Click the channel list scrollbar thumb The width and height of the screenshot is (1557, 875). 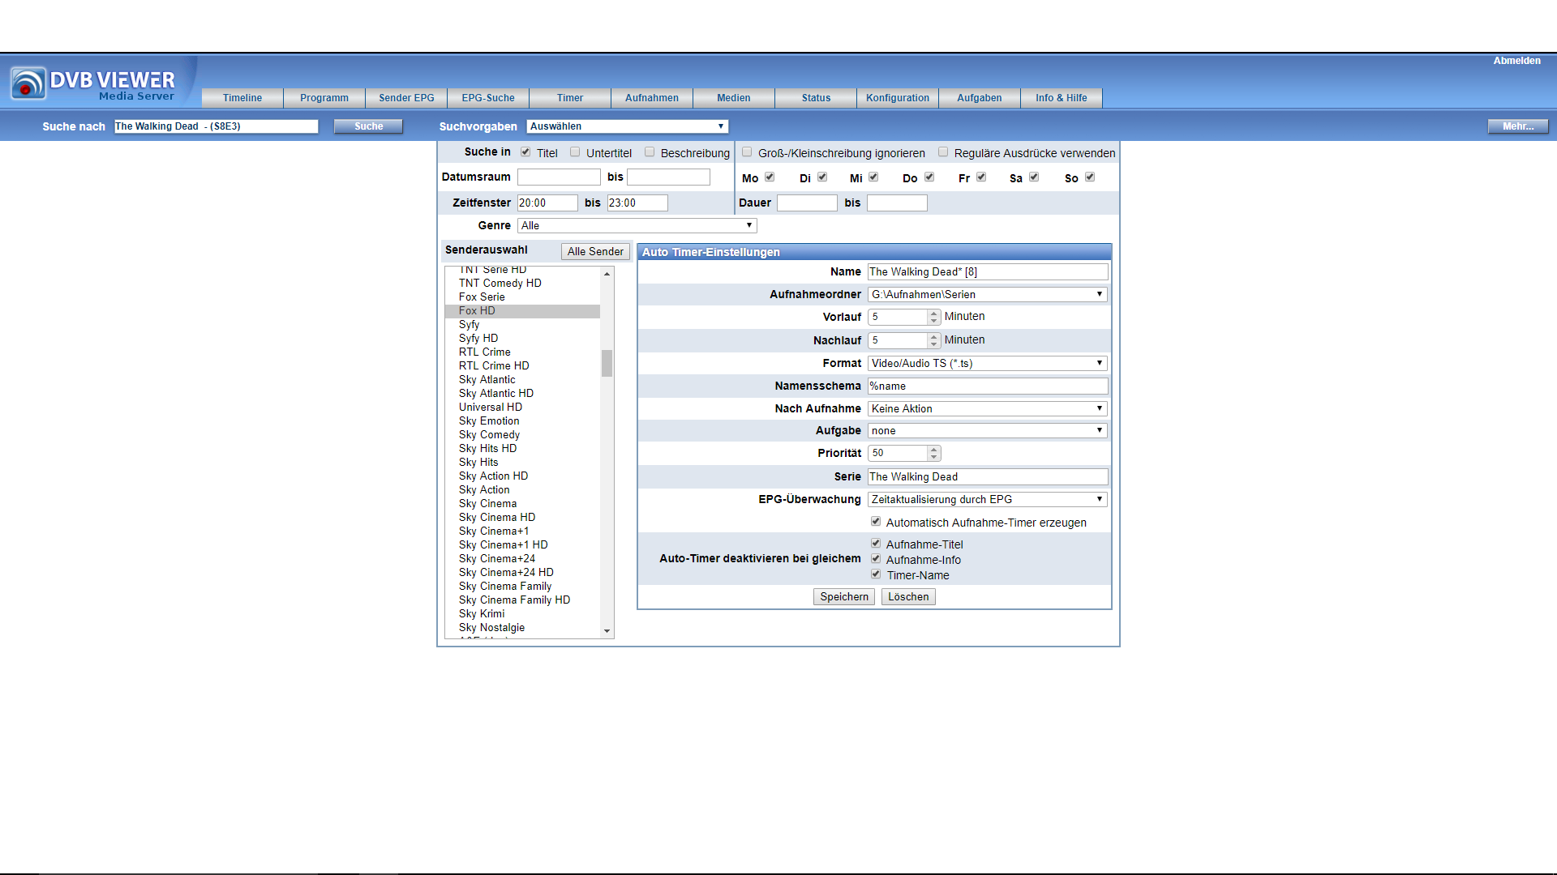click(607, 363)
